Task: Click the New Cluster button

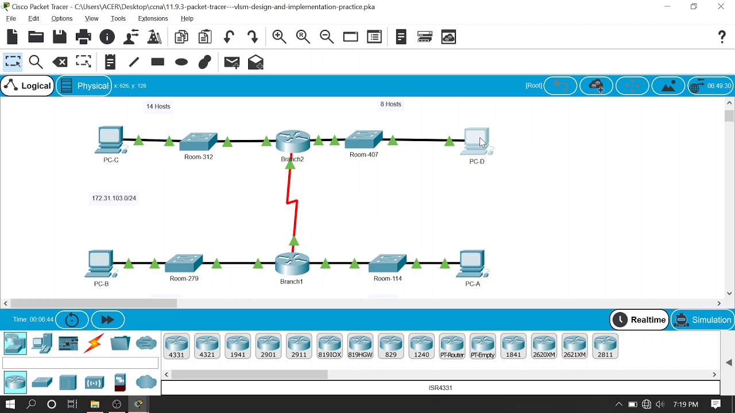Action: 596,86
